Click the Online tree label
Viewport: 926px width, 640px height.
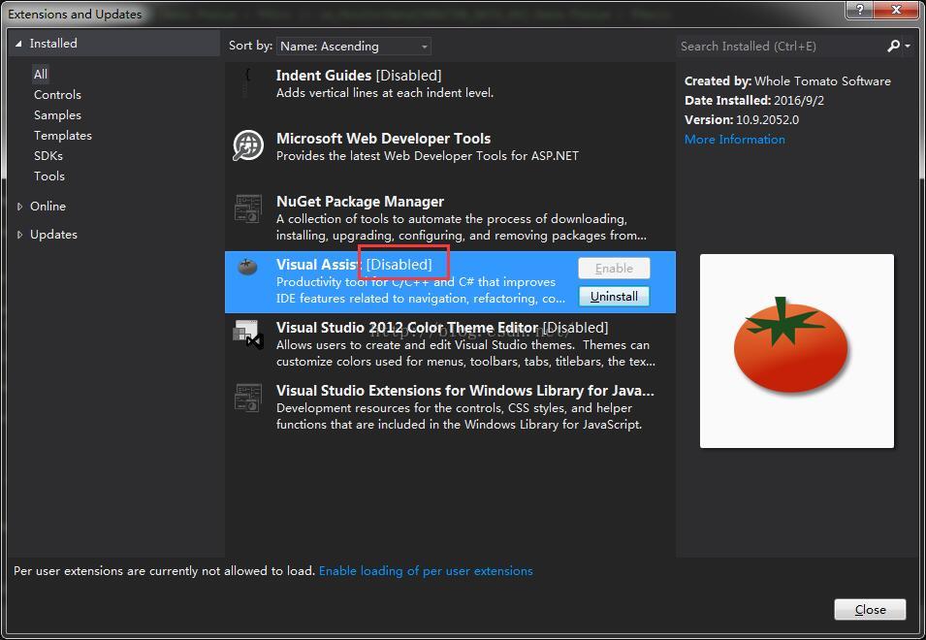click(x=48, y=206)
